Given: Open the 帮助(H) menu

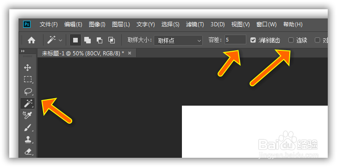Looking at the screenshot, I should (x=293, y=24).
